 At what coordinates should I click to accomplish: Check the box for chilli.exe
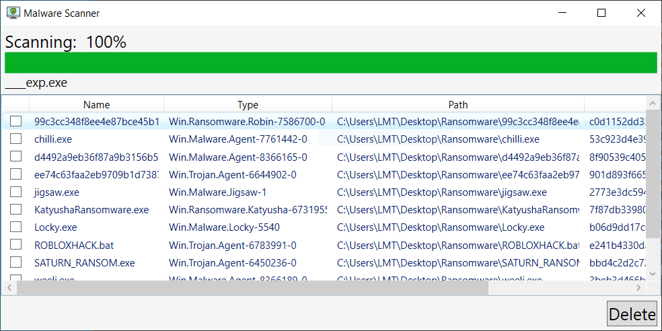(x=15, y=139)
